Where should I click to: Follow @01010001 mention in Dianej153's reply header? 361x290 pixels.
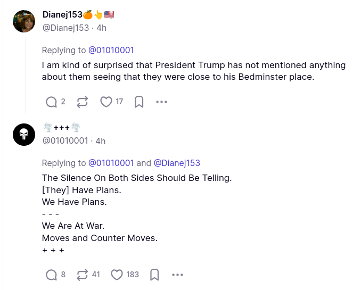click(x=111, y=50)
